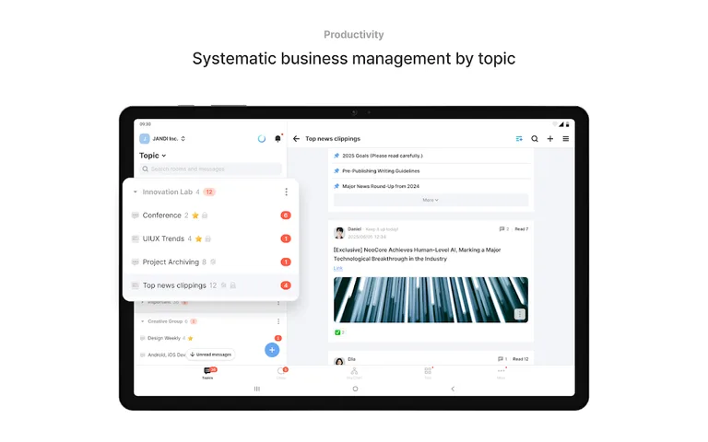Switch to the Topics bottom tab
This screenshot has height=442, width=708.
click(207, 373)
